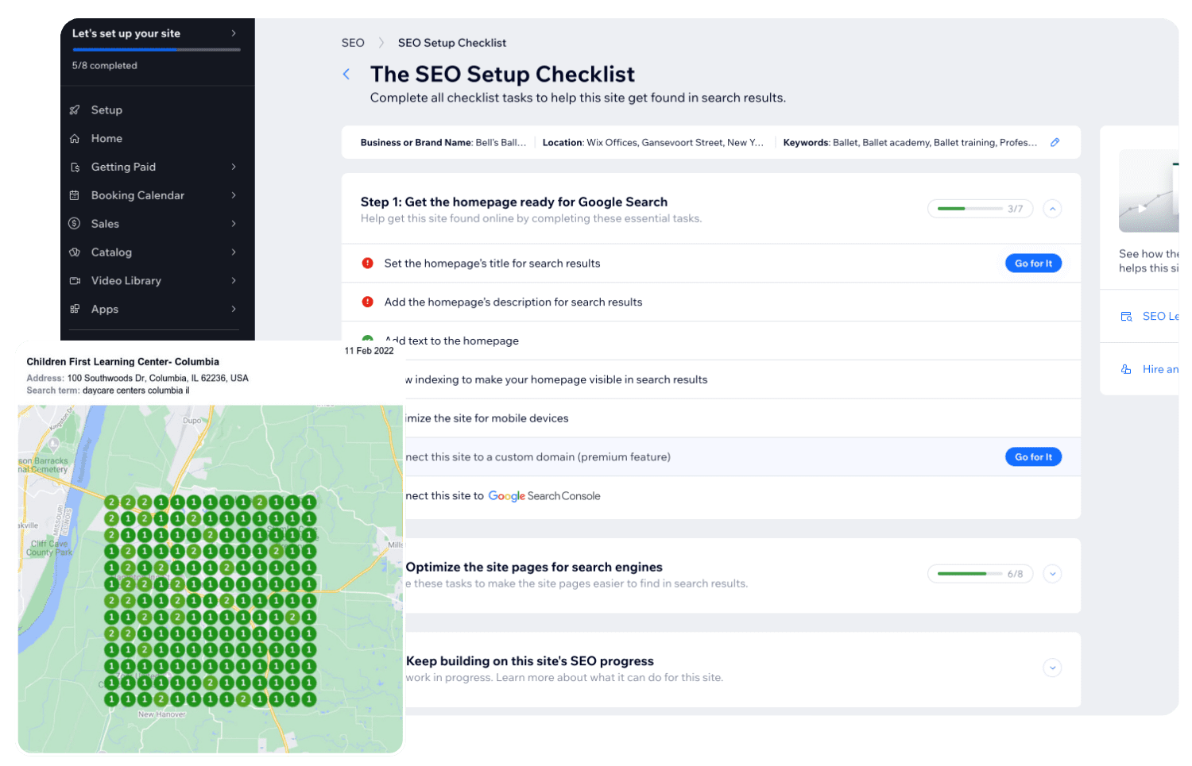1192x766 pixels.
Task: Expand the Getting Paid submenu arrow
Action: [234, 167]
